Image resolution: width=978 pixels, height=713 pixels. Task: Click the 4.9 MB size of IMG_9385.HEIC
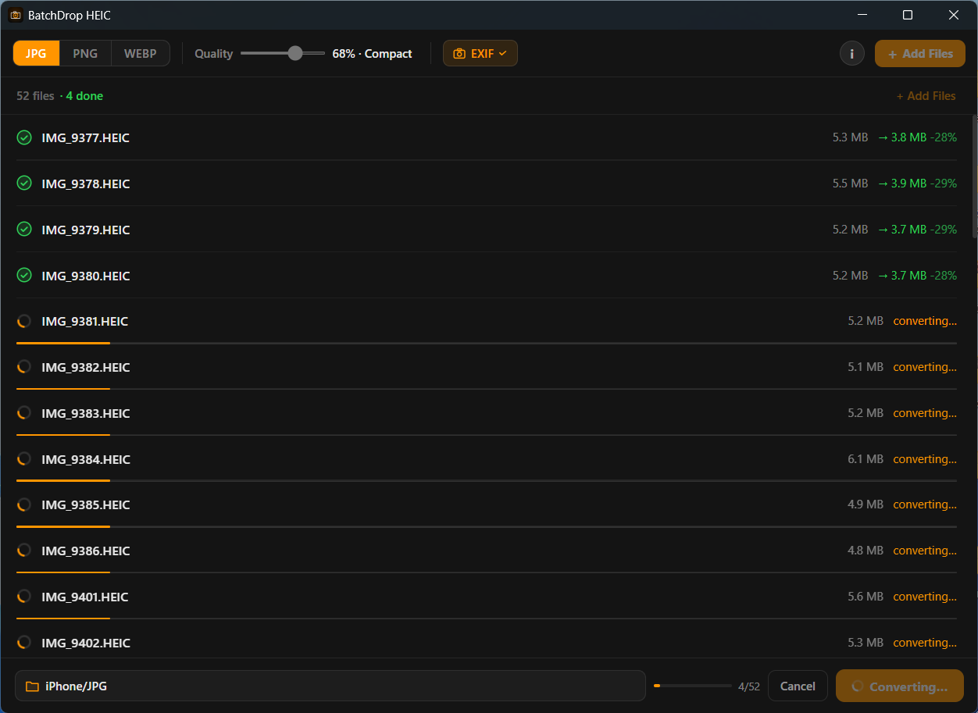(x=866, y=504)
